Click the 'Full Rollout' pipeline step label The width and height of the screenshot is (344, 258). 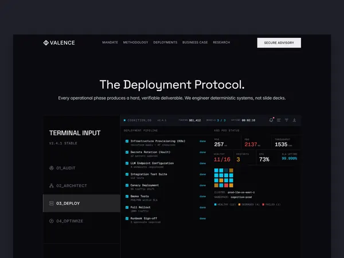(140, 208)
